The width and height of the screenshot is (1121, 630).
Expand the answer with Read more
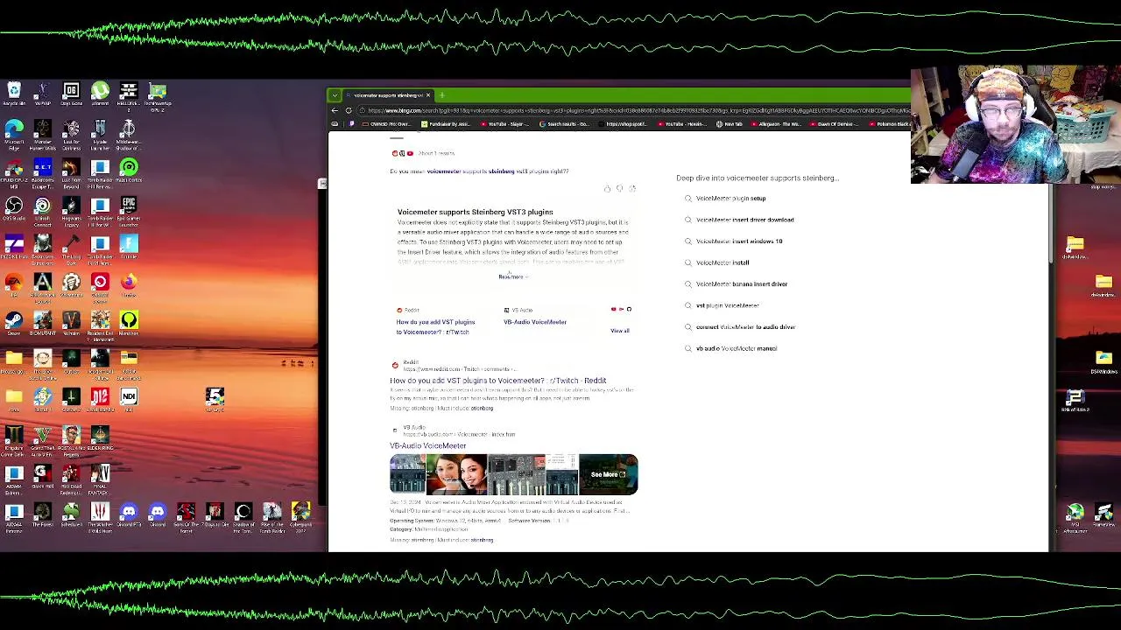coord(512,276)
